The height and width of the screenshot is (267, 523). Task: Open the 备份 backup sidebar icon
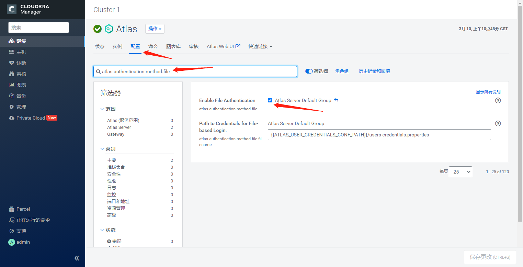click(x=12, y=96)
